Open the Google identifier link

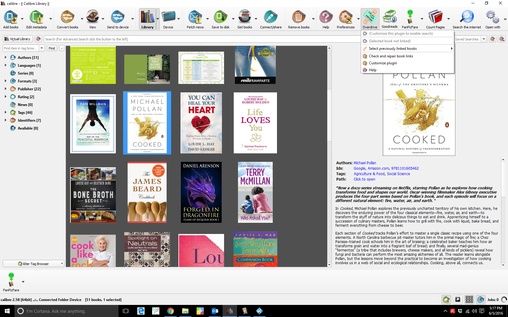pyautogui.click(x=360, y=168)
